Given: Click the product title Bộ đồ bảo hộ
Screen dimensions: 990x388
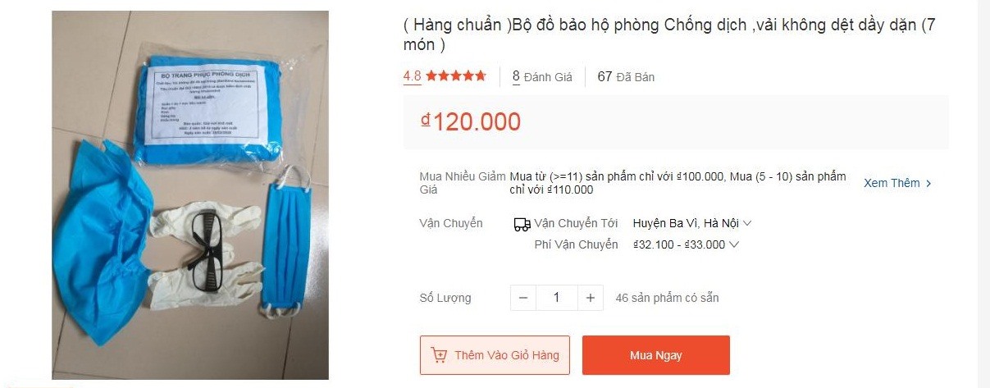Looking at the screenshot, I should 669,34.
